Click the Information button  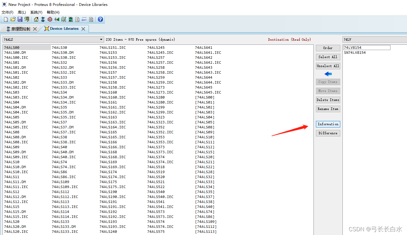[x=328, y=124]
